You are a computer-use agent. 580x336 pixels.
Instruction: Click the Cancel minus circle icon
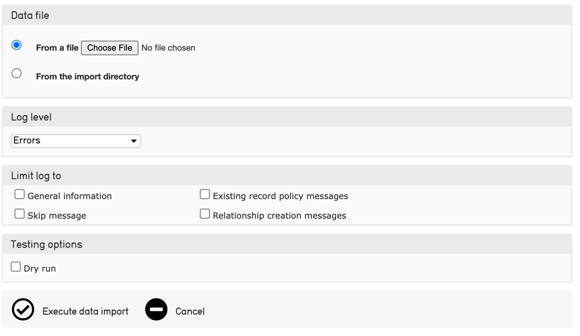(x=156, y=309)
